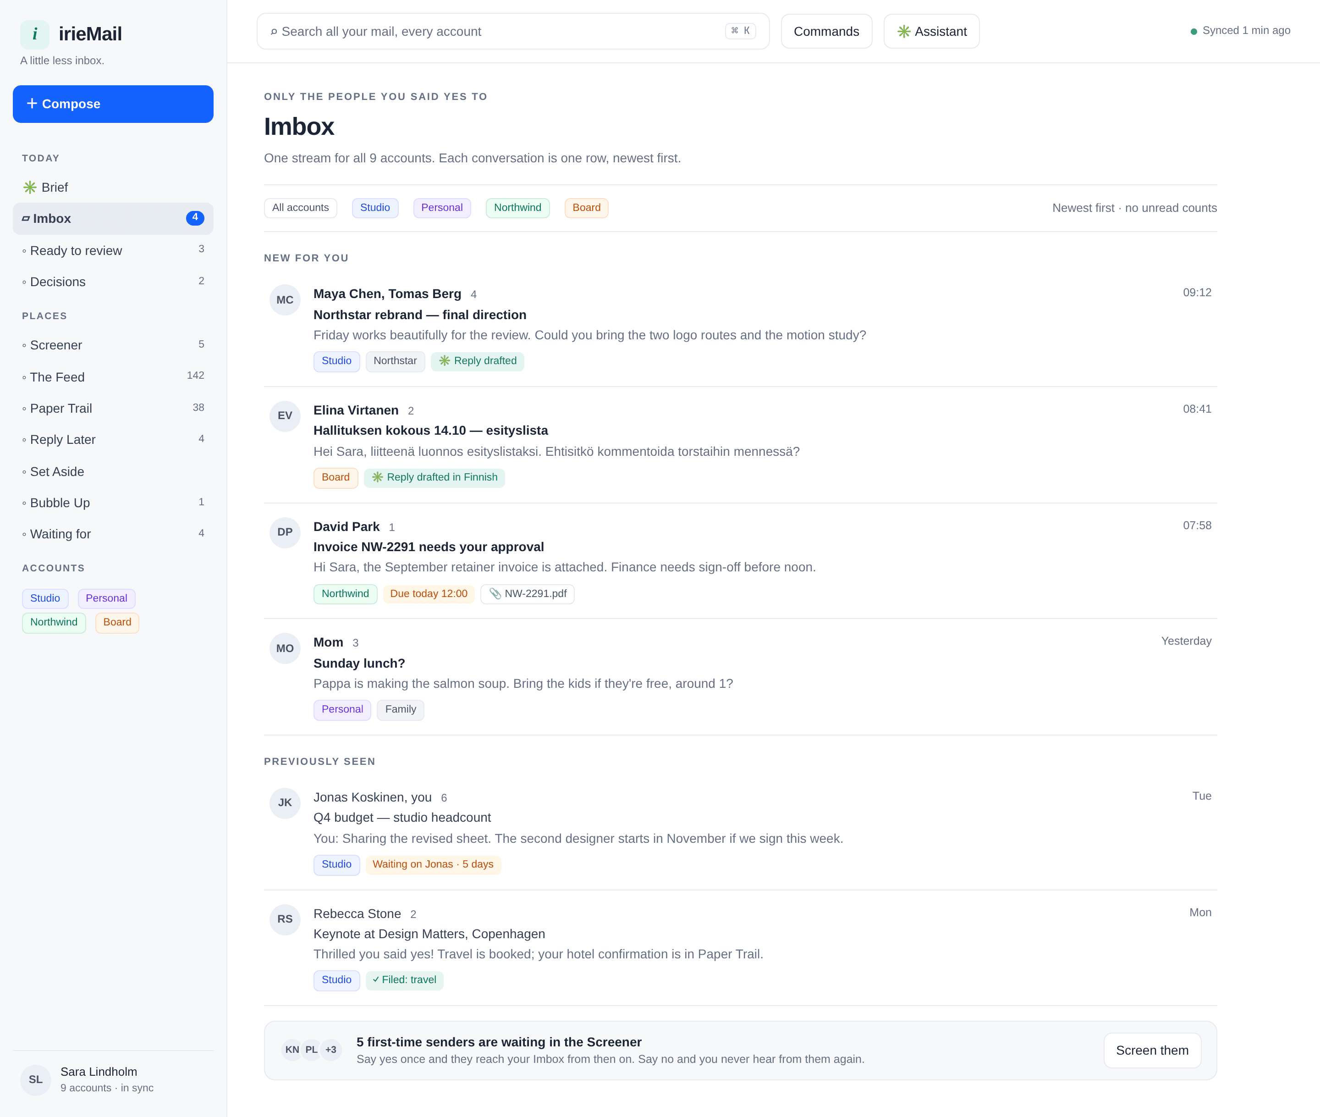Open MC avatar for Maya Chen thread
This screenshot has height=1117, width=1320.
[x=285, y=300]
